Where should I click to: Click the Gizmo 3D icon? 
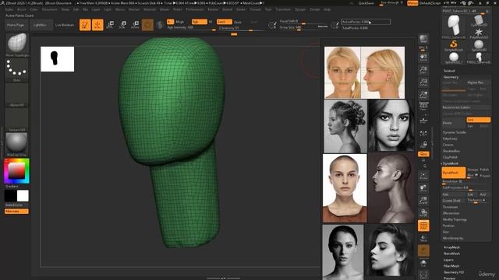147,25
